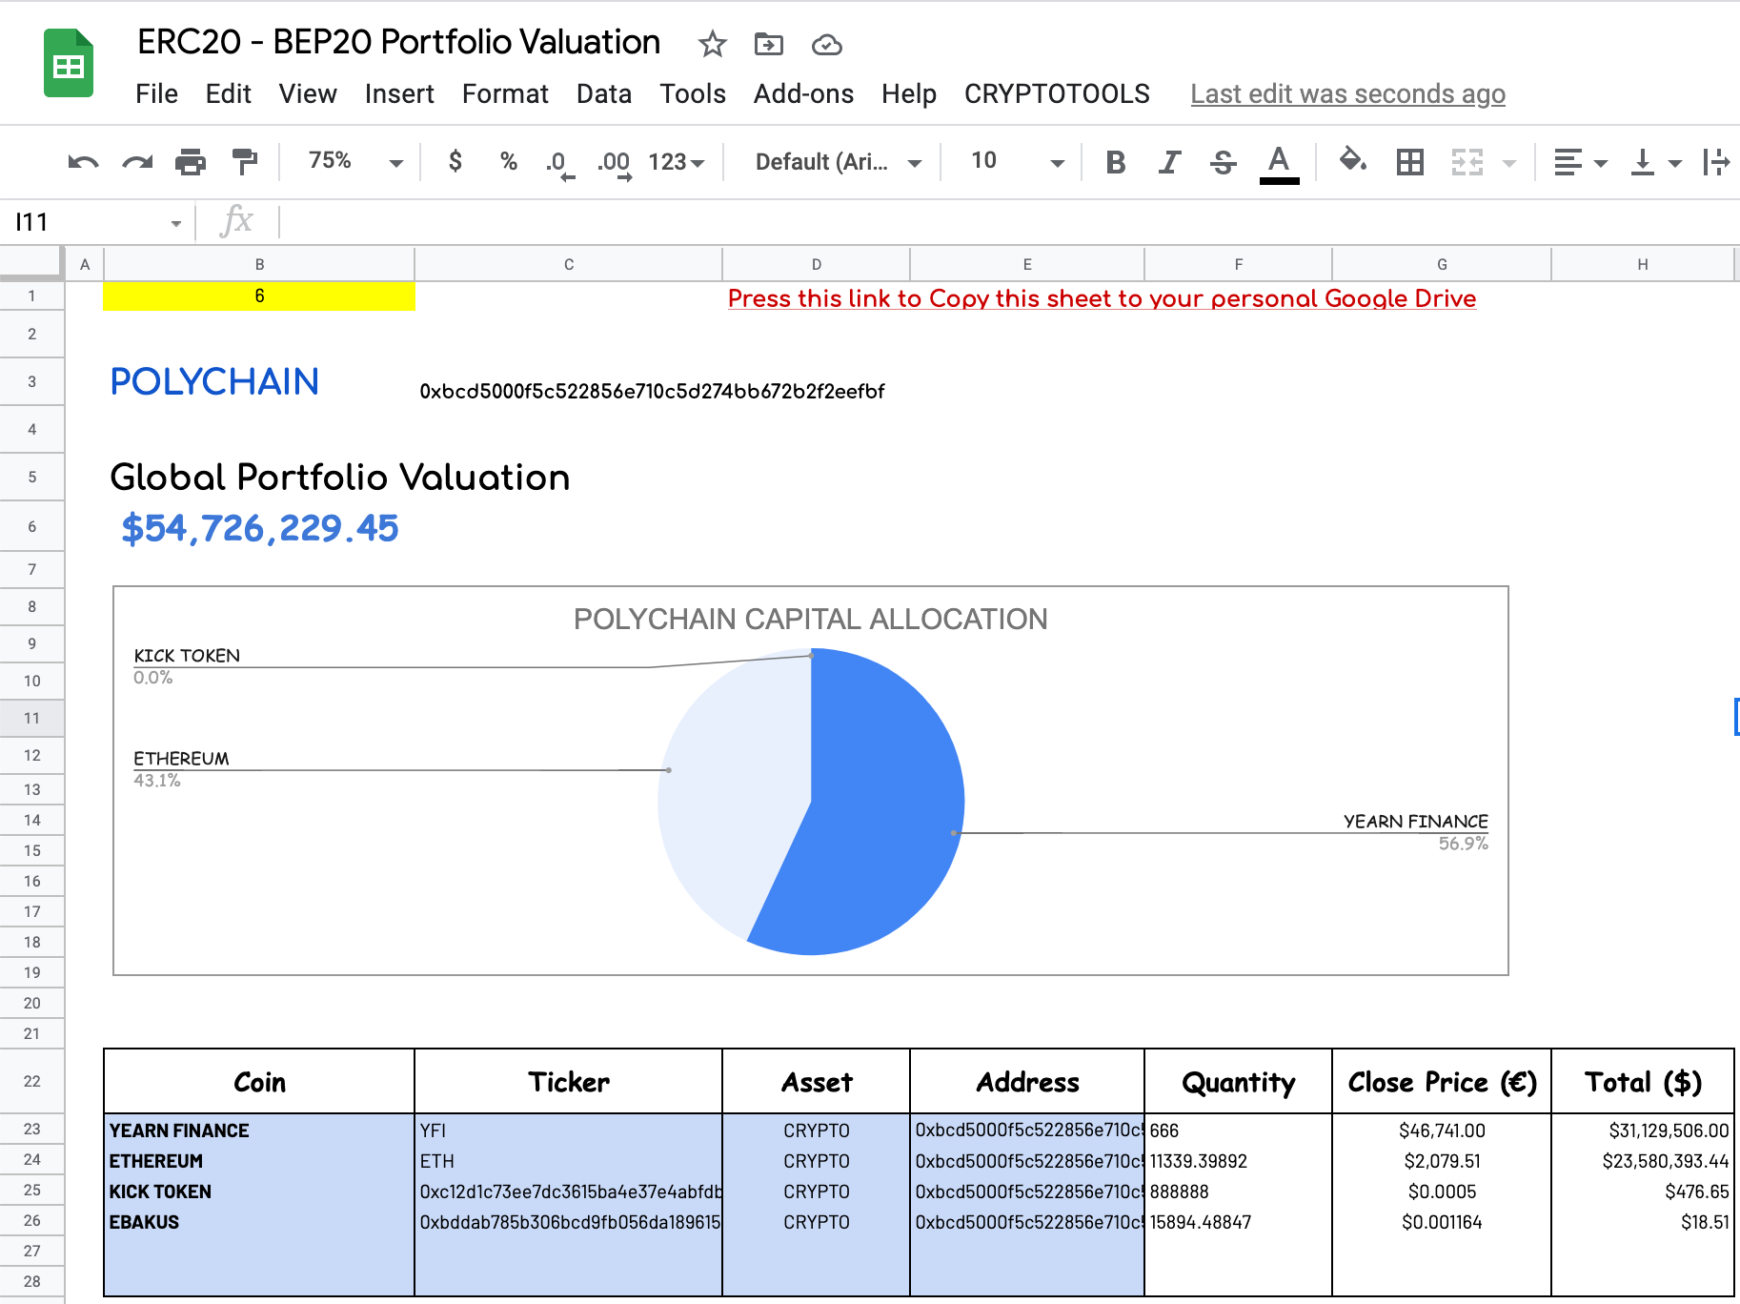Click the Undo icon

point(82,161)
